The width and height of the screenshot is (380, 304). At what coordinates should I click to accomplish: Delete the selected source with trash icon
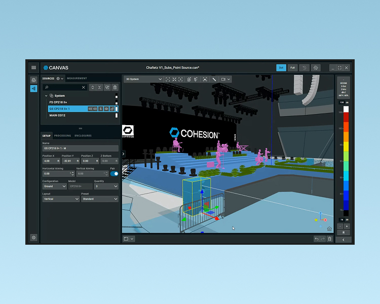[x=115, y=87]
